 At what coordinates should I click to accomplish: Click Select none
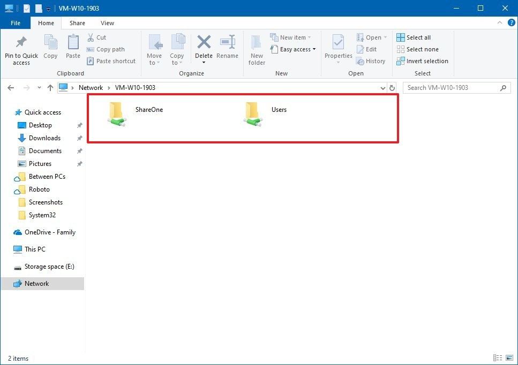click(x=418, y=49)
